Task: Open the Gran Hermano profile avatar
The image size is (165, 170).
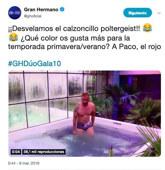Action: click(x=15, y=13)
